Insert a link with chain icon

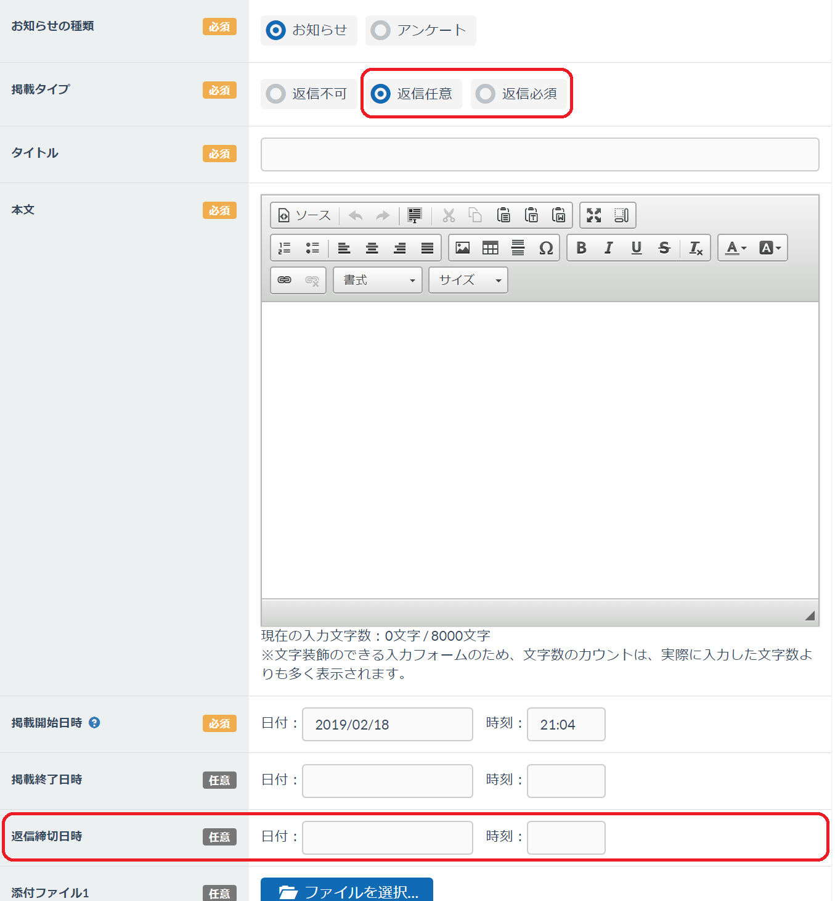point(285,280)
